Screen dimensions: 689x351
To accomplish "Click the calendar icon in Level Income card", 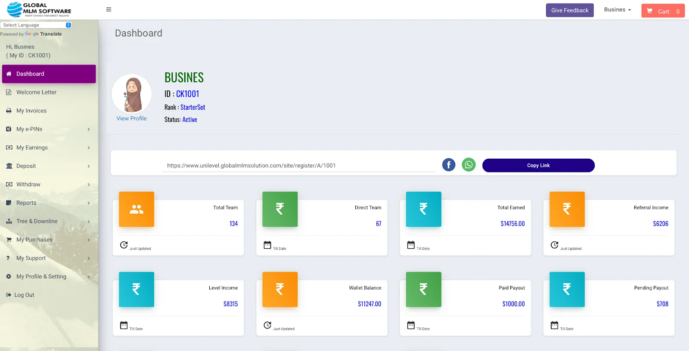I will coord(124,325).
